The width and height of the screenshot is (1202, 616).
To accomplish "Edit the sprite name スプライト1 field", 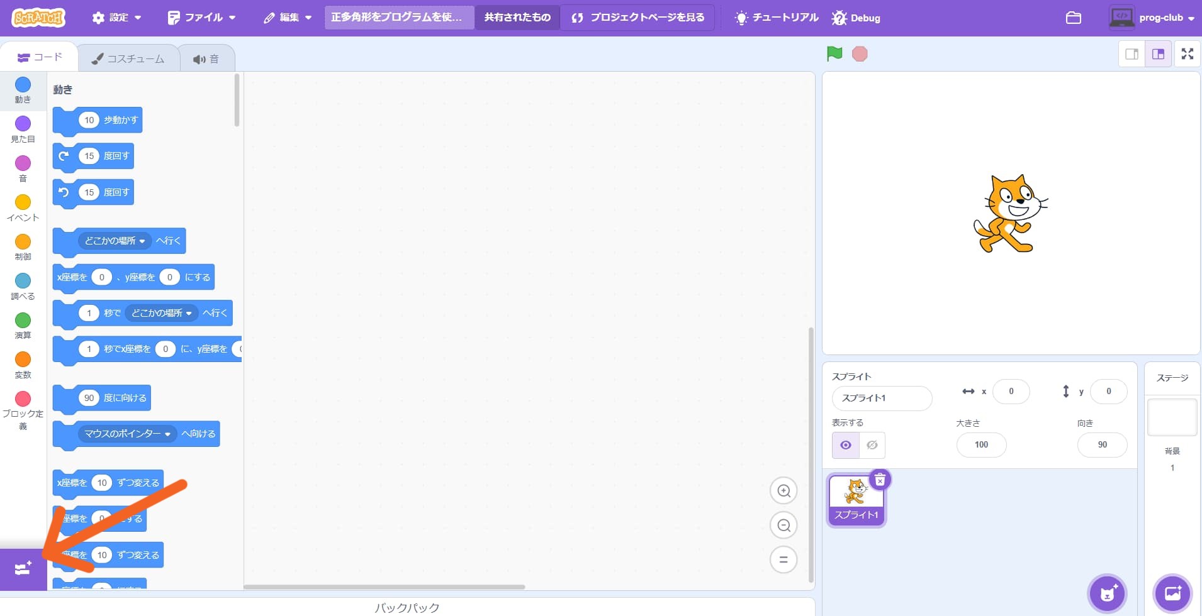I will point(882,398).
